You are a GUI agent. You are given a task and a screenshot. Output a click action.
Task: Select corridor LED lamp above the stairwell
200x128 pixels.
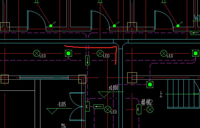pyautogui.click(x=164, y=53)
